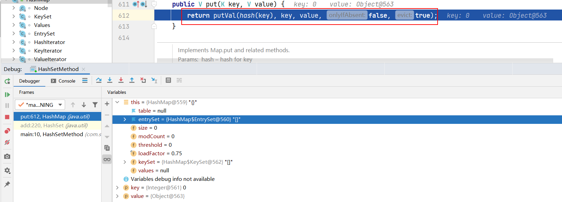Open Evaluate Expression calculator

pos(168,80)
